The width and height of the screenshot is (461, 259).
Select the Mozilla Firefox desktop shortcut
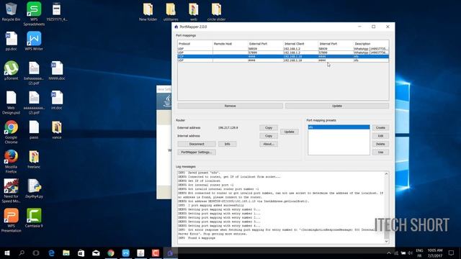(x=12, y=161)
